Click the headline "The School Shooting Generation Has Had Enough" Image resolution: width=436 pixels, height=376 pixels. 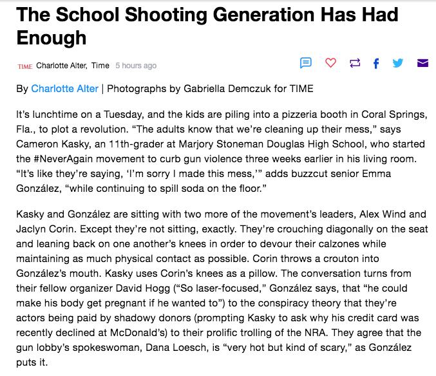[x=207, y=26]
